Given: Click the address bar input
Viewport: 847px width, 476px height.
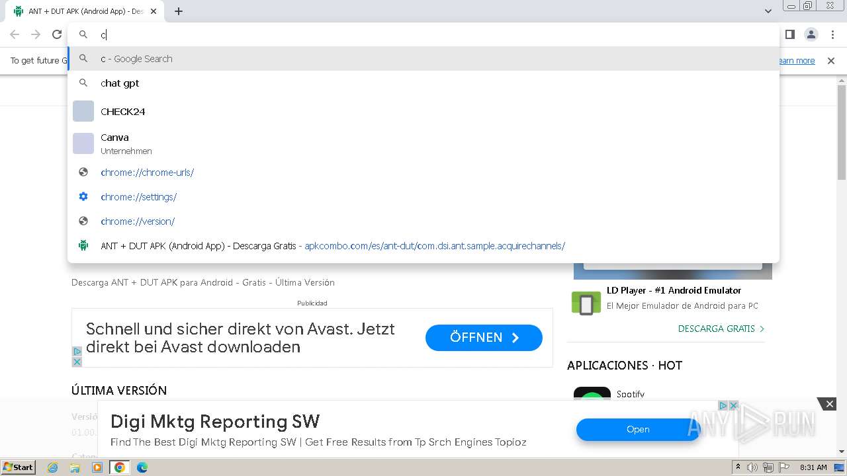Looking at the screenshot, I should pyautogui.click(x=423, y=34).
